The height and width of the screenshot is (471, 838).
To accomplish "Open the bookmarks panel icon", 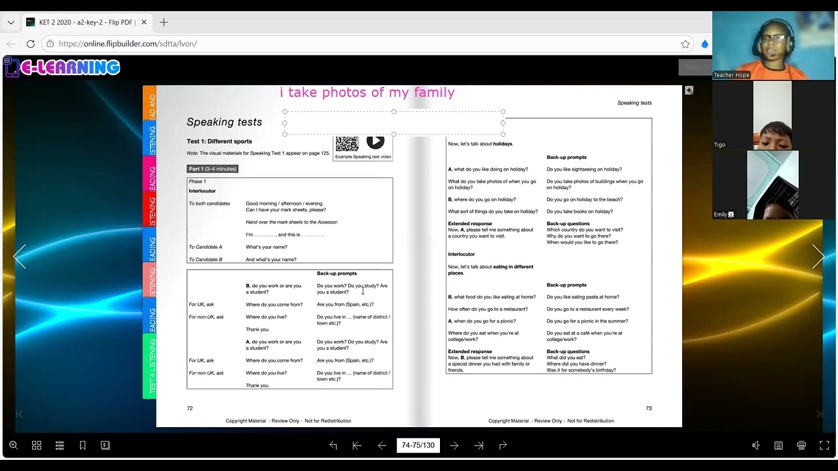I will (82, 445).
